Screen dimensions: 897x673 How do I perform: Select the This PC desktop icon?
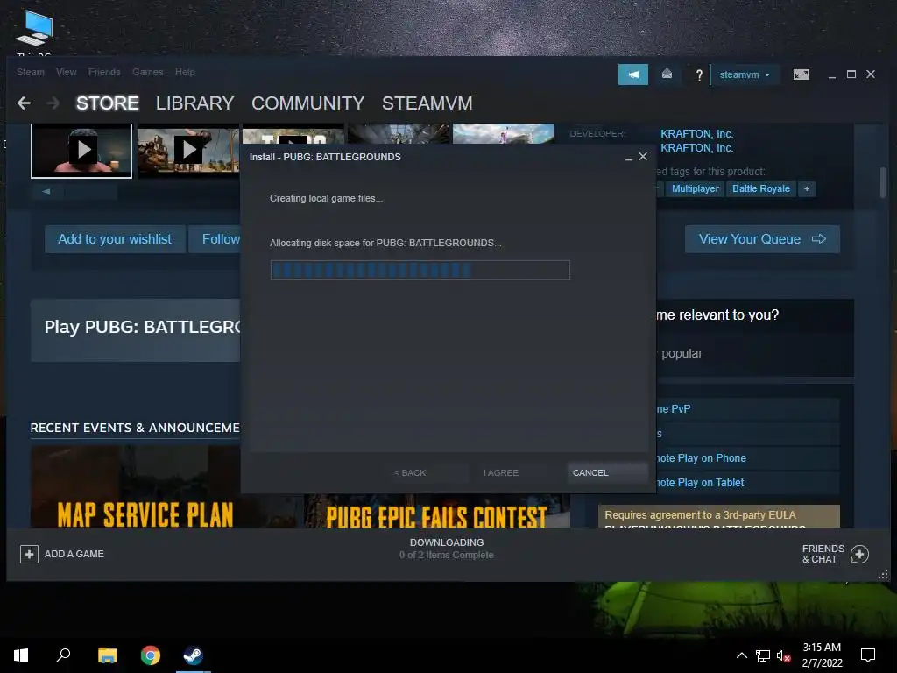point(34,32)
